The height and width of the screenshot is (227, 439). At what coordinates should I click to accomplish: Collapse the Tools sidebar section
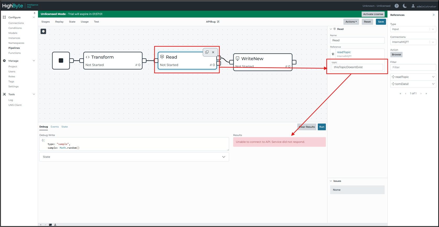(x=34, y=94)
